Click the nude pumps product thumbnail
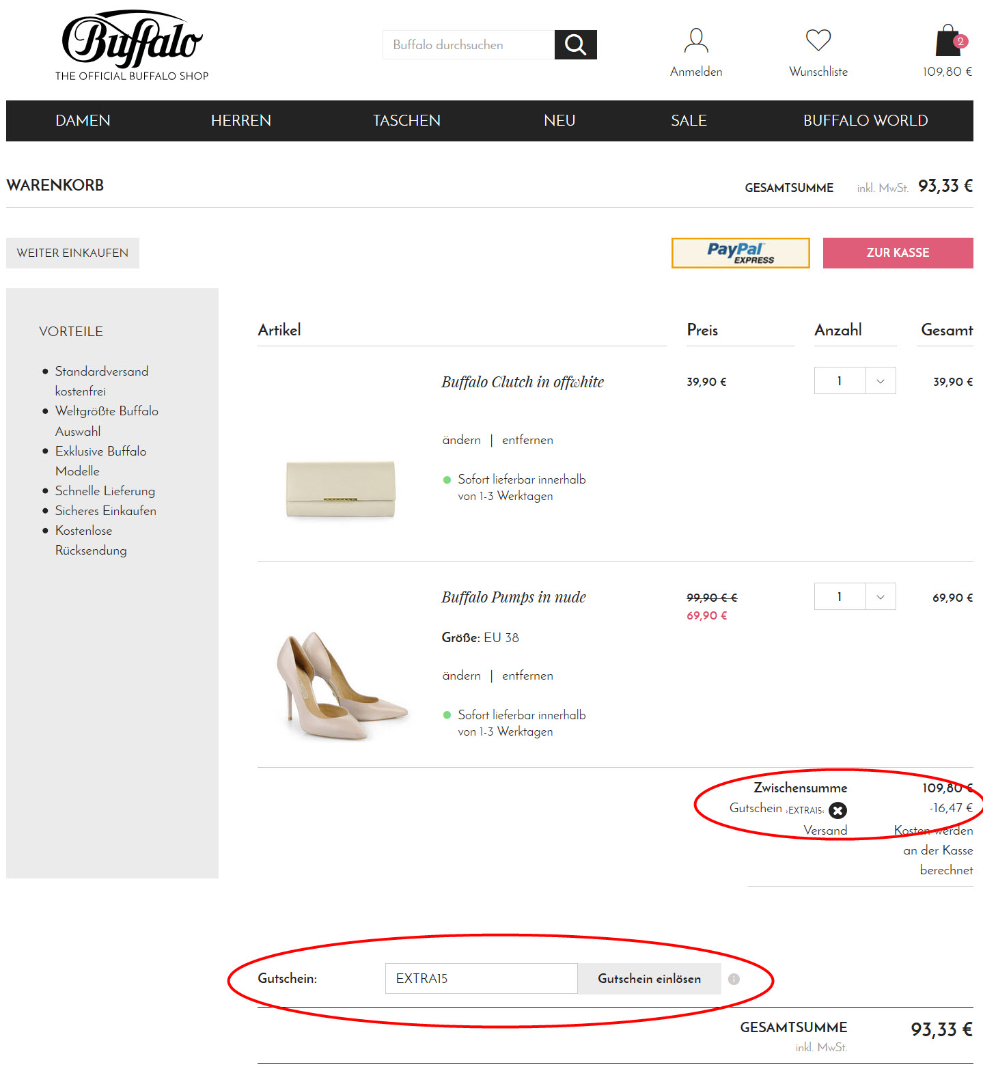Viewport: 983px width, 1069px height. coord(342,685)
